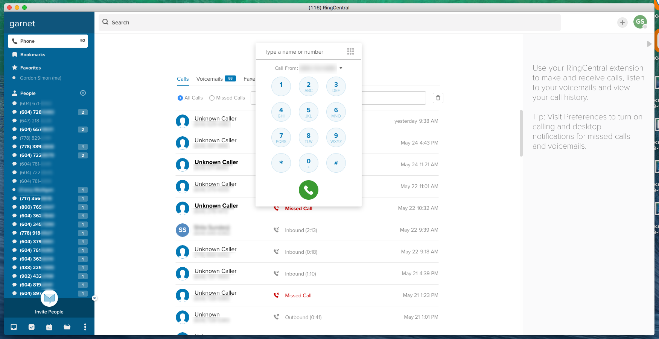Click the Type a name or number field
Image resolution: width=659 pixels, height=339 pixels.
(301, 52)
